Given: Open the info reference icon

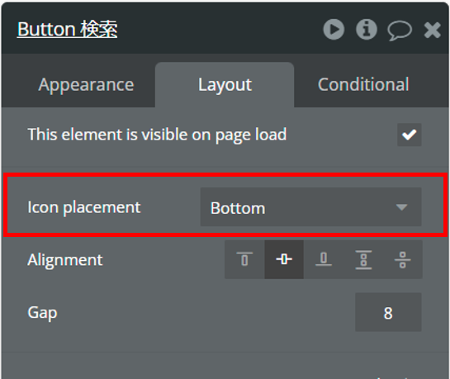Looking at the screenshot, I should click(367, 29).
